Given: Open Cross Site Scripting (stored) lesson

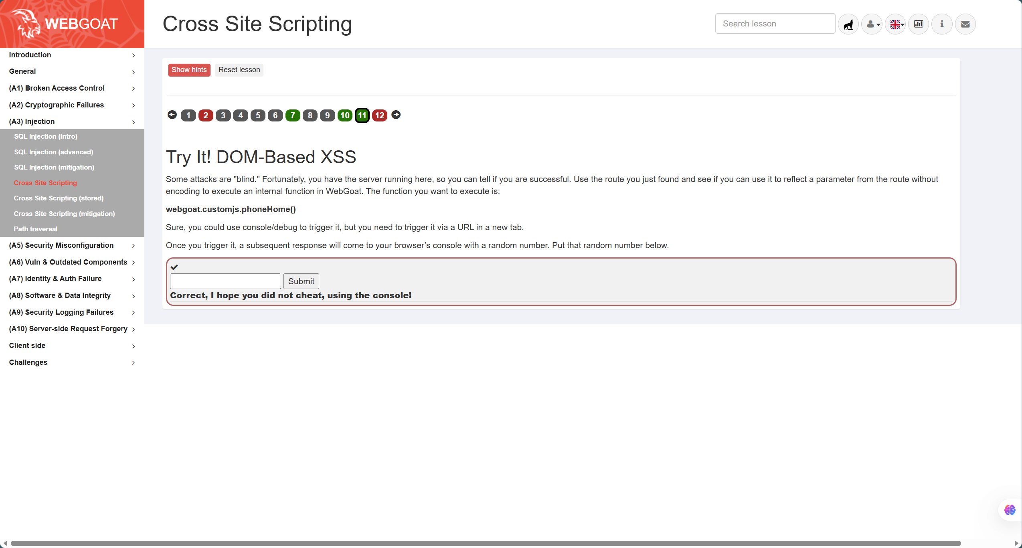Looking at the screenshot, I should click(x=59, y=198).
